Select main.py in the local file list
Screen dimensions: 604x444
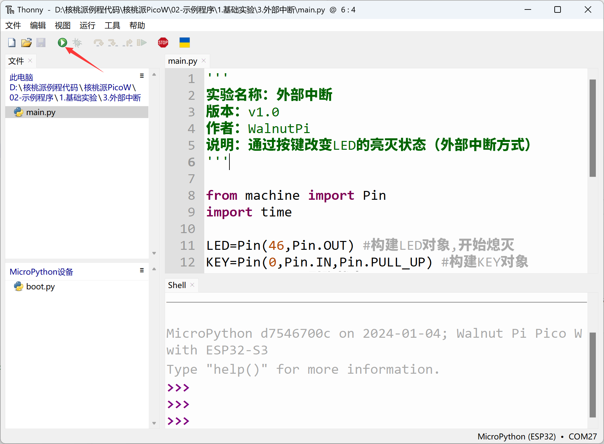point(41,112)
